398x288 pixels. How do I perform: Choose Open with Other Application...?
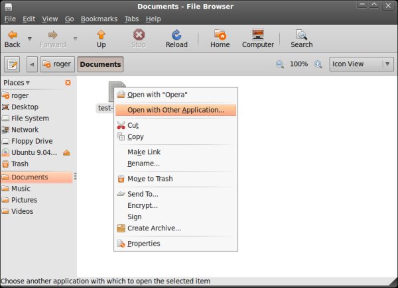[176, 110]
